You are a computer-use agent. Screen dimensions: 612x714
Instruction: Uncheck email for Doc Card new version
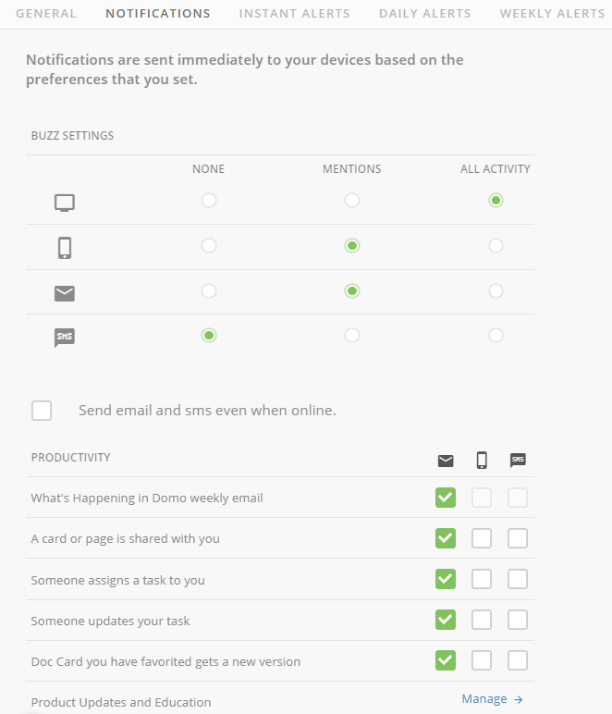click(446, 660)
